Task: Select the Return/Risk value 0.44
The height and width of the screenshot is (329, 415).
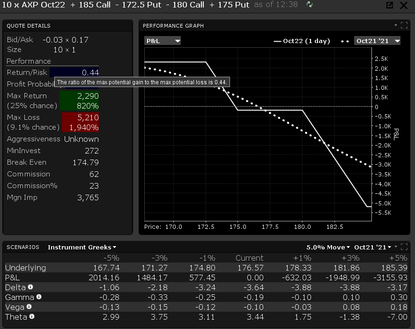Action: click(90, 73)
